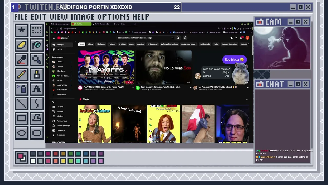
Task: Open the account avatar with letter E
Action: [247, 38]
